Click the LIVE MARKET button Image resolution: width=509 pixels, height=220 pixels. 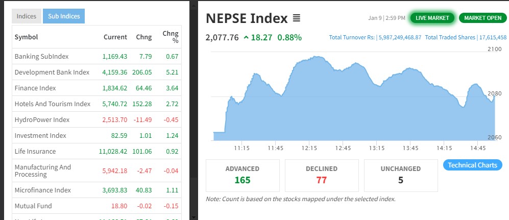432,18
